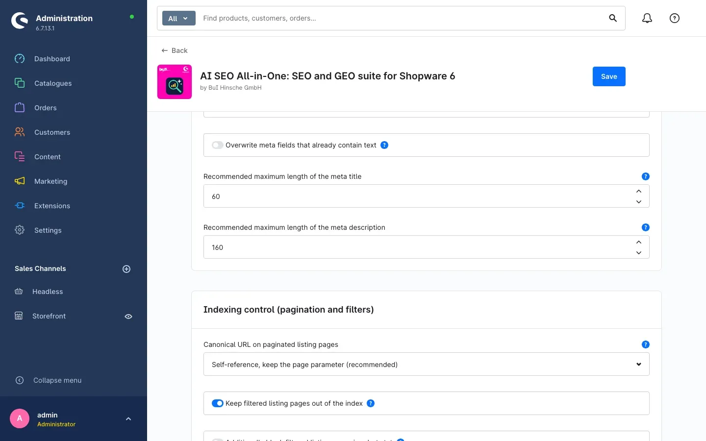Open the help center icon
Screen dimensions: 706x441
675,18
